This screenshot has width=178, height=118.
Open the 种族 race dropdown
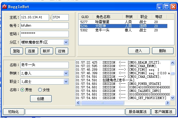pyautogui.click(x=66, y=73)
